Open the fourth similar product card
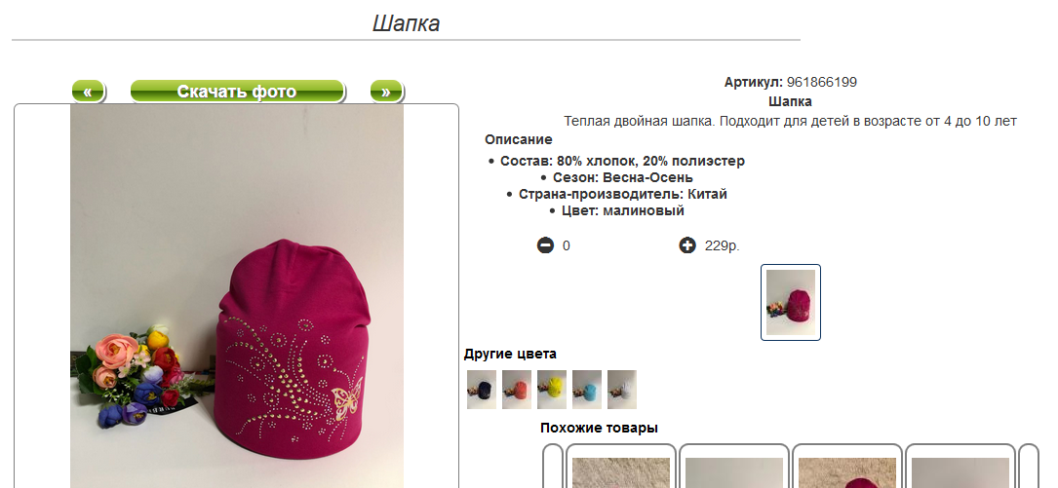 click(960, 467)
